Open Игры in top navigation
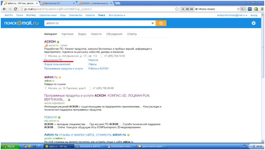 coord(63,15)
